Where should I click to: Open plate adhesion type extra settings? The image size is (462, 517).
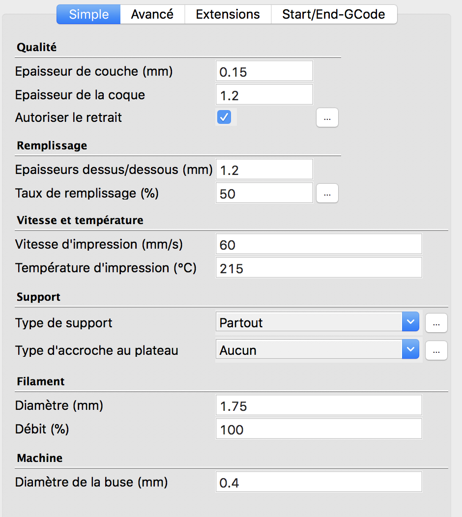pos(436,350)
